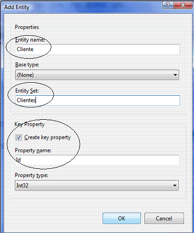The image size is (194, 233).
Task: Select the Base type combo box showing (None)
Action: pyautogui.click(x=97, y=75)
